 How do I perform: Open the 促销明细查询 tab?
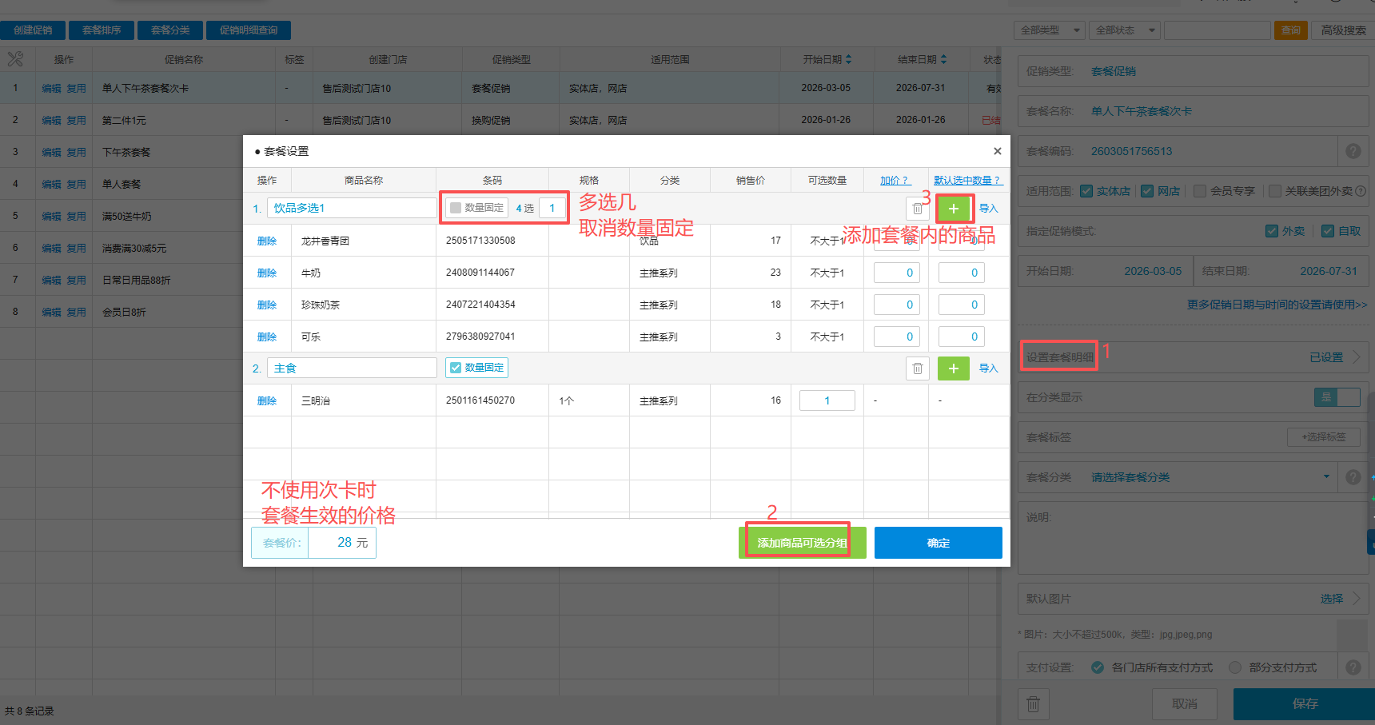(249, 30)
